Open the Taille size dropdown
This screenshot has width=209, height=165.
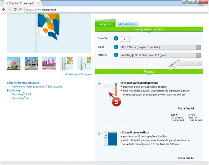pyautogui.click(x=160, y=47)
